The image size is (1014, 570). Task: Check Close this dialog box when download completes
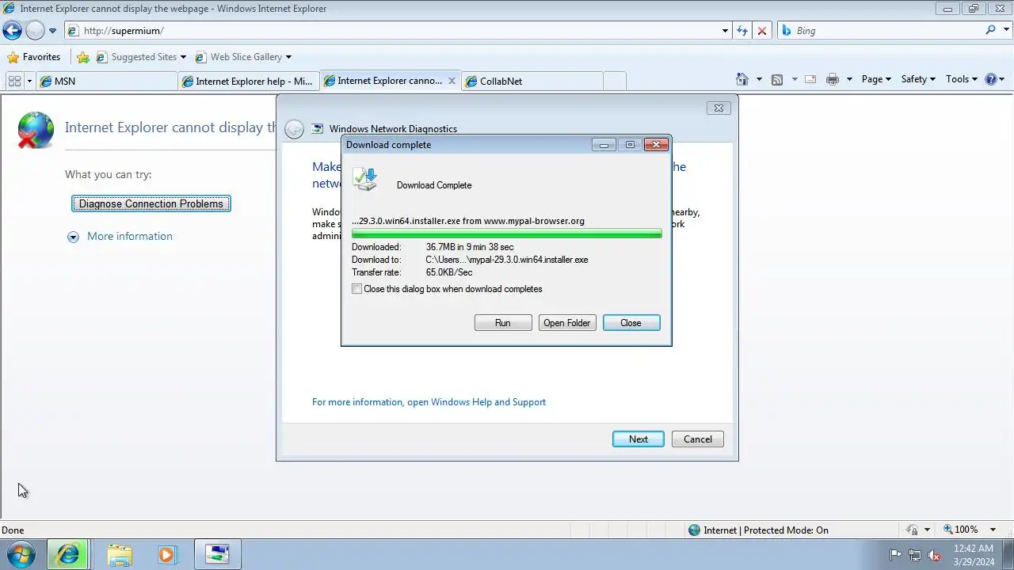pos(356,289)
